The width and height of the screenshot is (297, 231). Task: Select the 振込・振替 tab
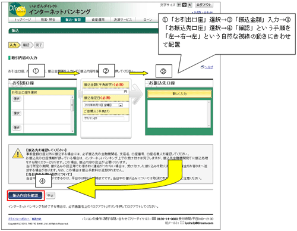pos(73,20)
